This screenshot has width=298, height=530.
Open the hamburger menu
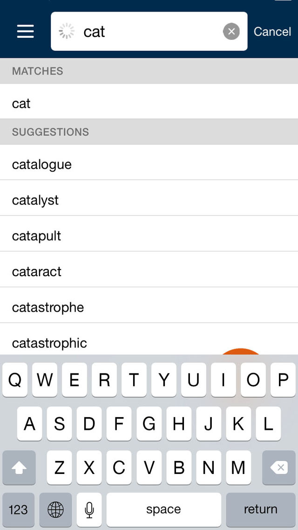(x=25, y=31)
